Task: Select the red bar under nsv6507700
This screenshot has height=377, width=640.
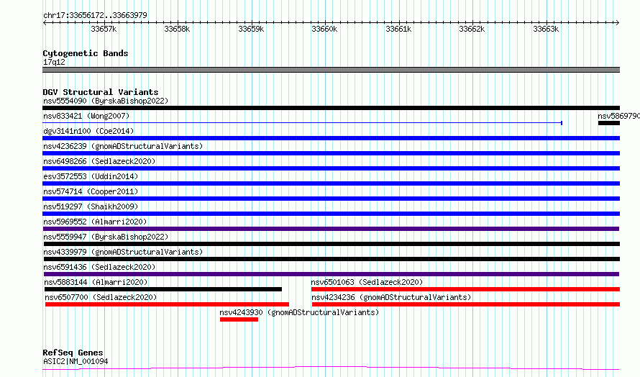Action: [x=167, y=304]
